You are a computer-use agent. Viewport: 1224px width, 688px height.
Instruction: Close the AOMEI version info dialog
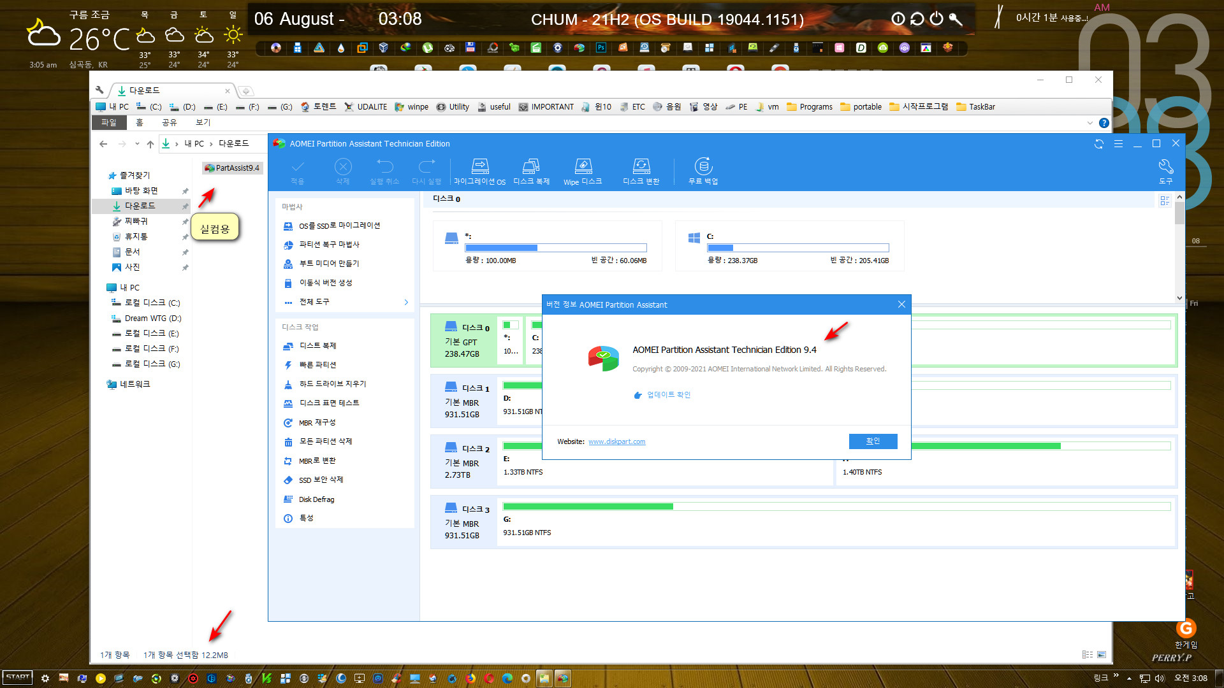pyautogui.click(x=901, y=305)
